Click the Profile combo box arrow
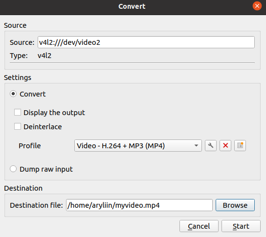The width and height of the screenshot is (266, 237). point(196,145)
